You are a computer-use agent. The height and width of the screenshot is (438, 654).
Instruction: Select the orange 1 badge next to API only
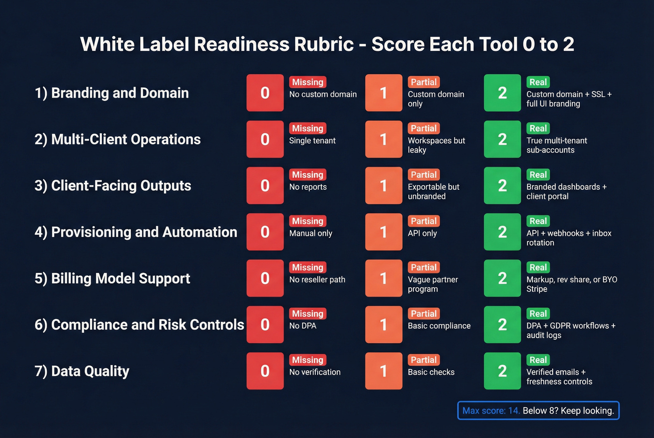coord(384,232)
